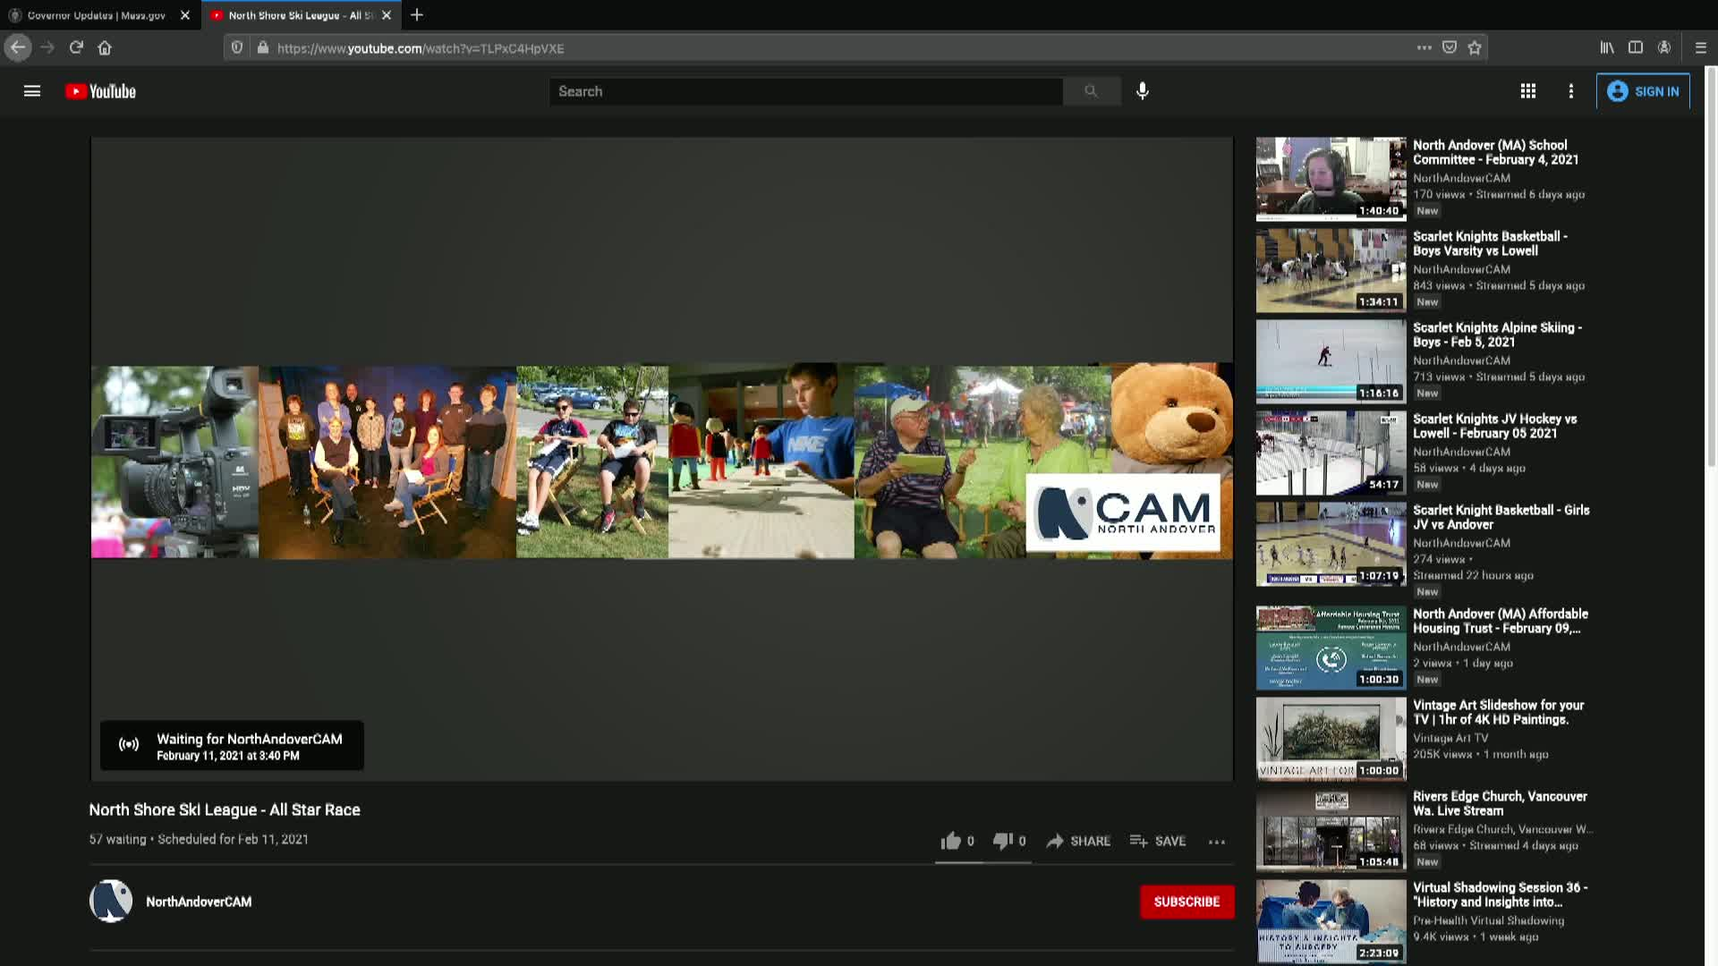1718x966 pixels.
Task: Click the Waiting for NorthAndoverCAM overlay
Action: click(x=232, y=745)
